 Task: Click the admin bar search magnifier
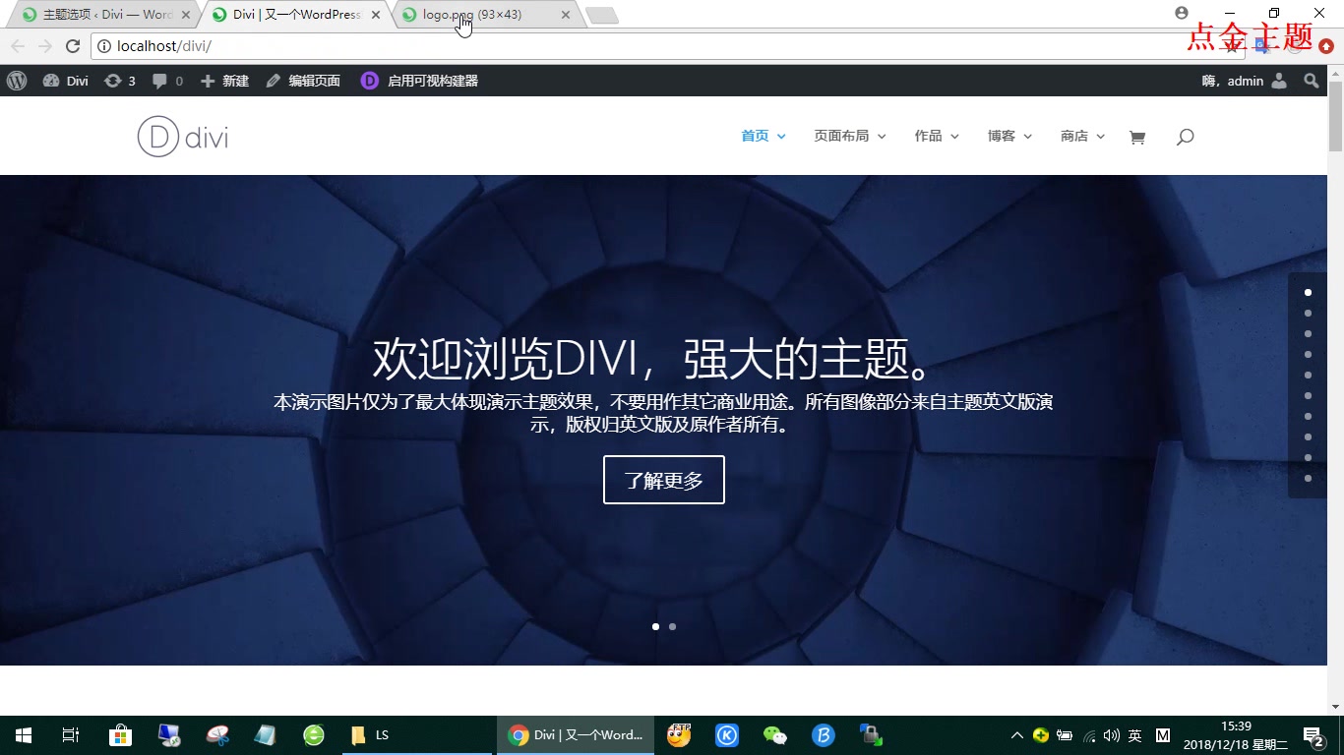tap(1311, 81)
